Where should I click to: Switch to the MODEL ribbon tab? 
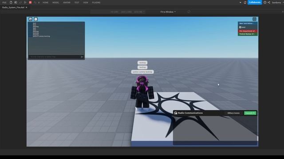(55, 3)
